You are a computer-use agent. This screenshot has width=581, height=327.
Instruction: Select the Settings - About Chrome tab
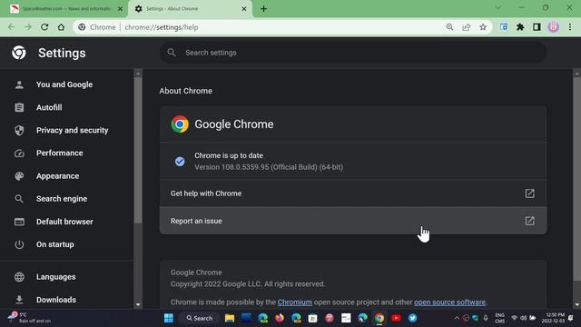click(x=190, y=9)
